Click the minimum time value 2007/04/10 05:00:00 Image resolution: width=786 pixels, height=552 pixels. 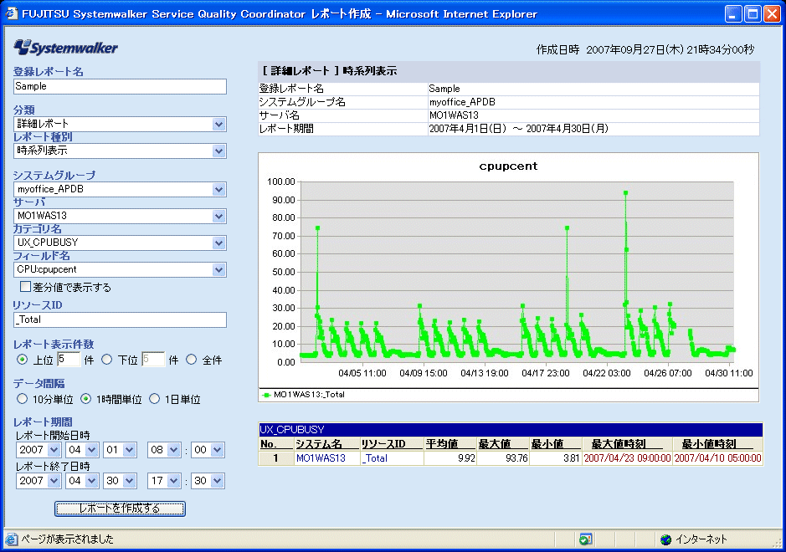pyautogui.click(x=718, y=457)
